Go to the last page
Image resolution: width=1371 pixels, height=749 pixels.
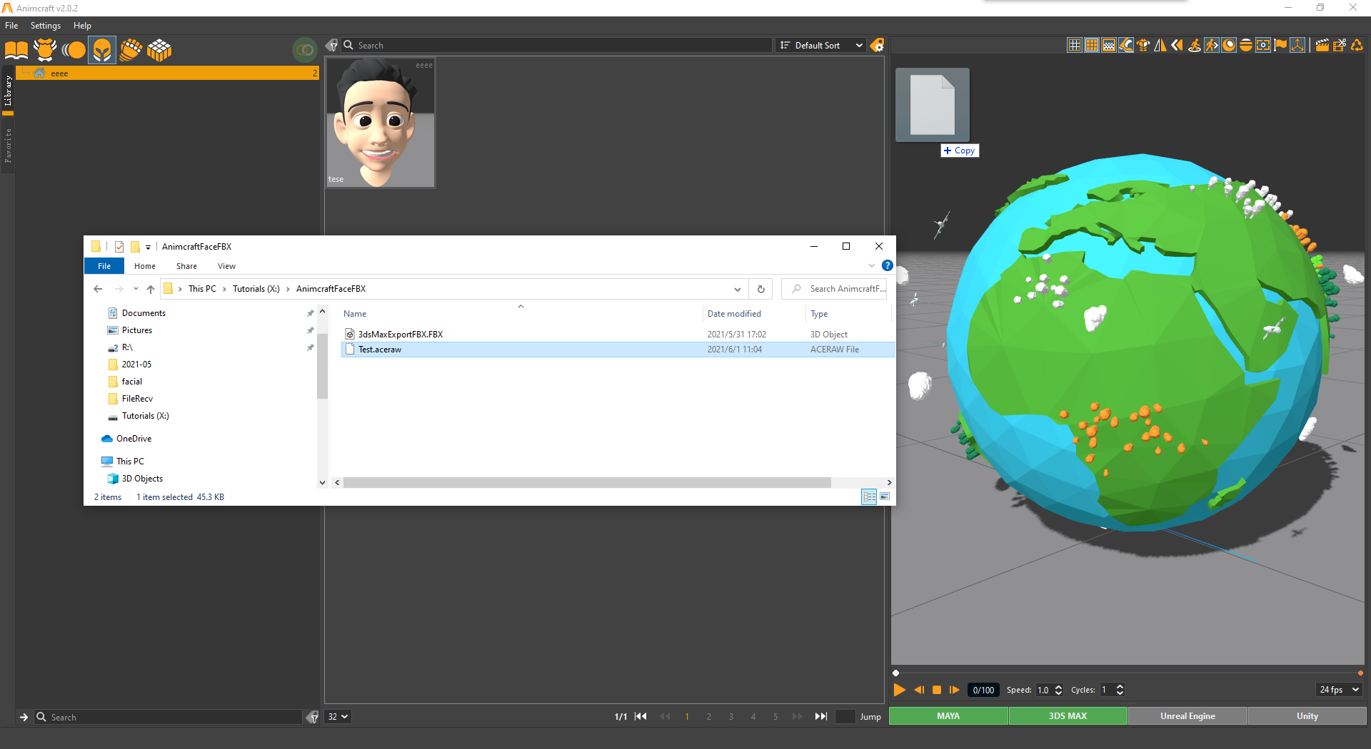click(821, 717)
